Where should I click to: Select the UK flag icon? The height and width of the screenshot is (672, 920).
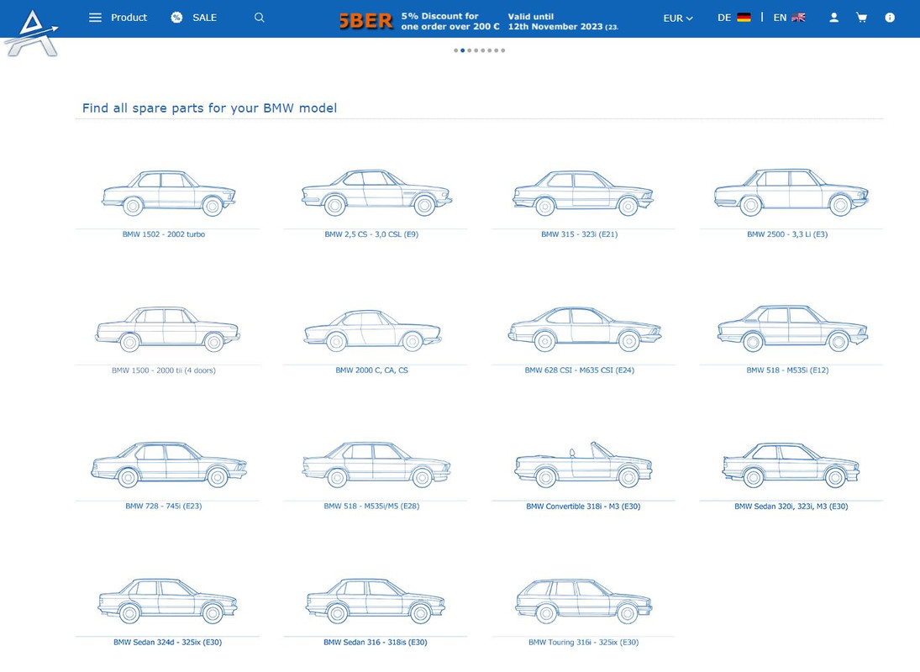tap(798, 18)
